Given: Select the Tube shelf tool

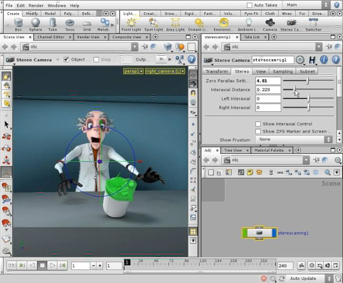Looking at the screenshot, I should (x=53, y=25).
